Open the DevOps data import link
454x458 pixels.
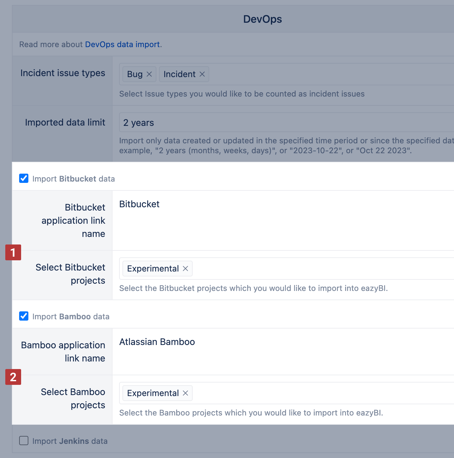[x=122, y=44]
